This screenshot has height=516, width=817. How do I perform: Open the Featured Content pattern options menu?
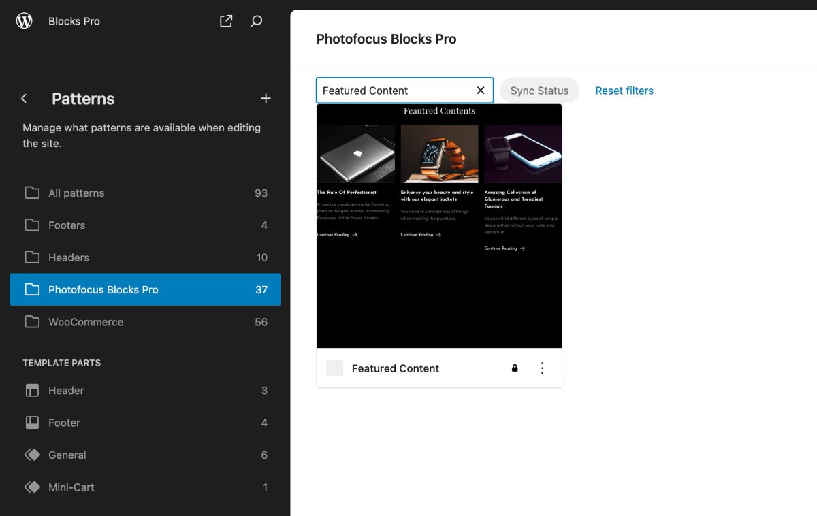542,368
